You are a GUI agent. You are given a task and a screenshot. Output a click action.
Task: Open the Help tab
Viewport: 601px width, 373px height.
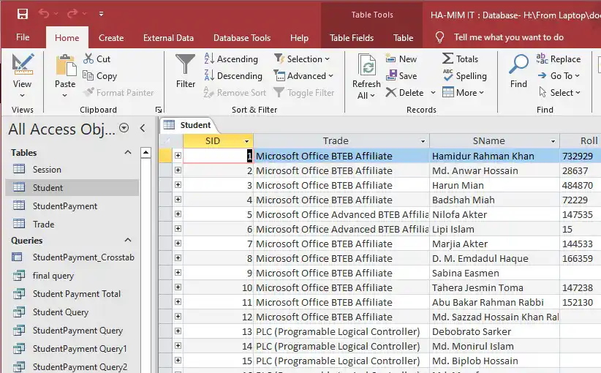coord(299,38)
